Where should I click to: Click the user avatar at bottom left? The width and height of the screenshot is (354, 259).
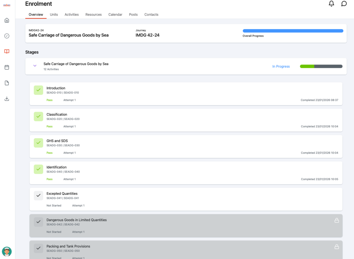7,251
